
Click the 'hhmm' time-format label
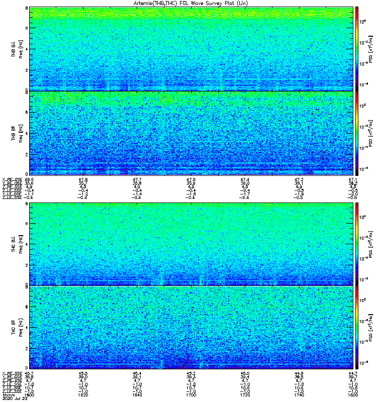[x=8, y=395]
